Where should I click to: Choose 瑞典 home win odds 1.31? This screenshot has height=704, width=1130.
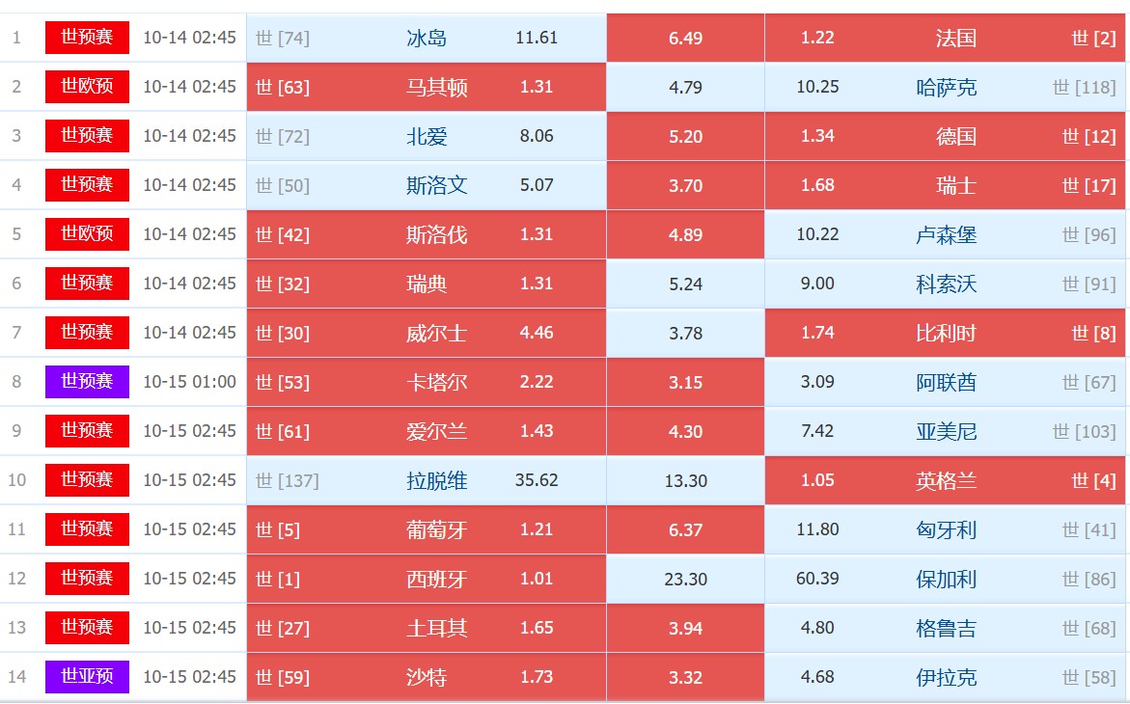pos(537,284)
